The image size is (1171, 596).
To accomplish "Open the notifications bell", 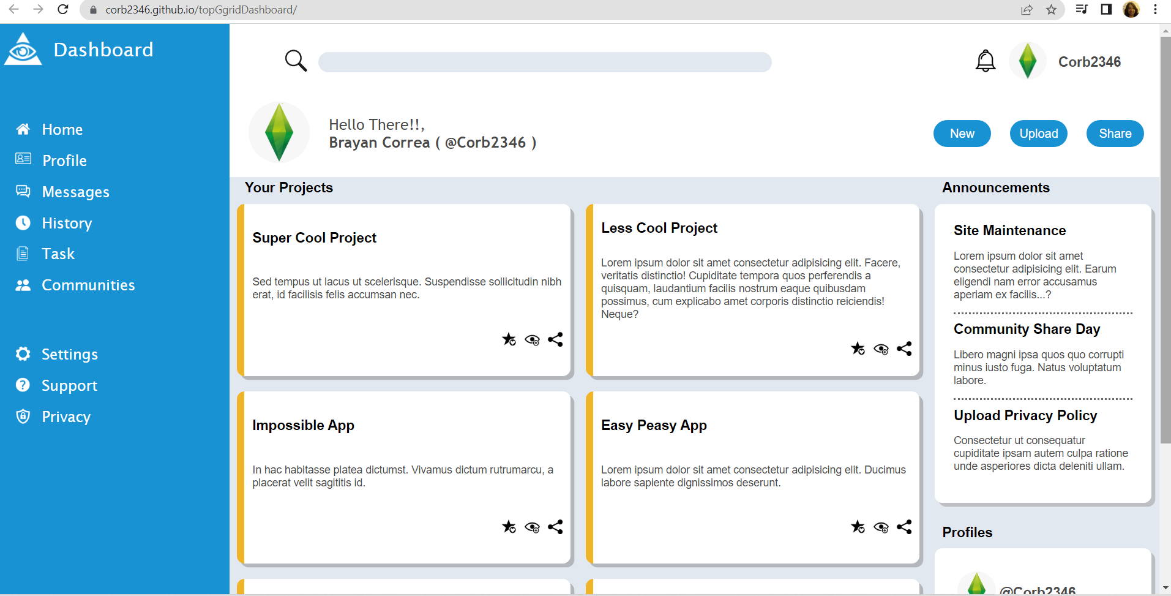I will point(984,61).
